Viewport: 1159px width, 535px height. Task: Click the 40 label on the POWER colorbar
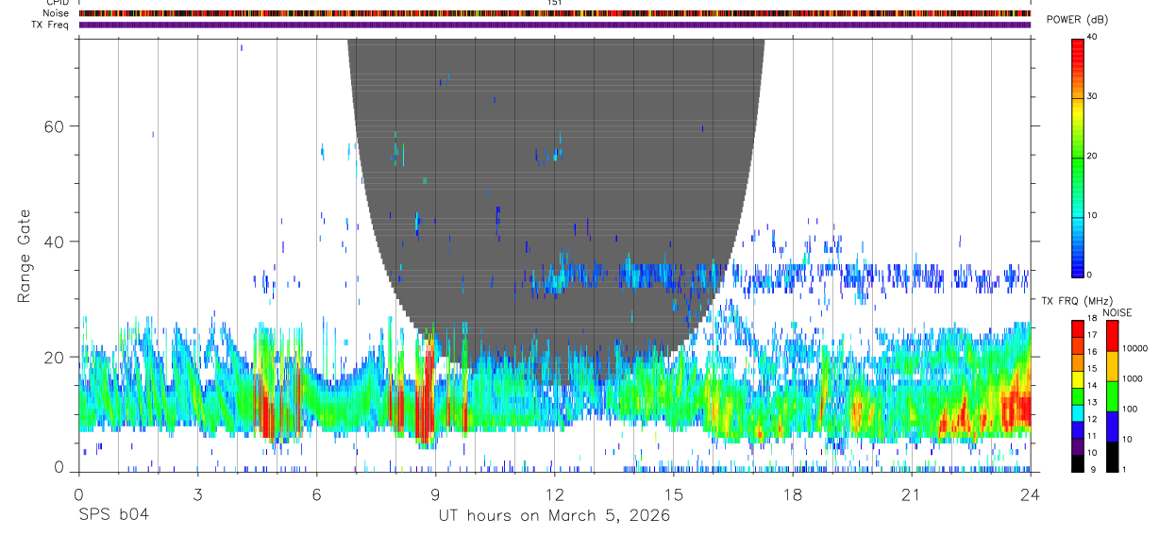[1091, 38]
